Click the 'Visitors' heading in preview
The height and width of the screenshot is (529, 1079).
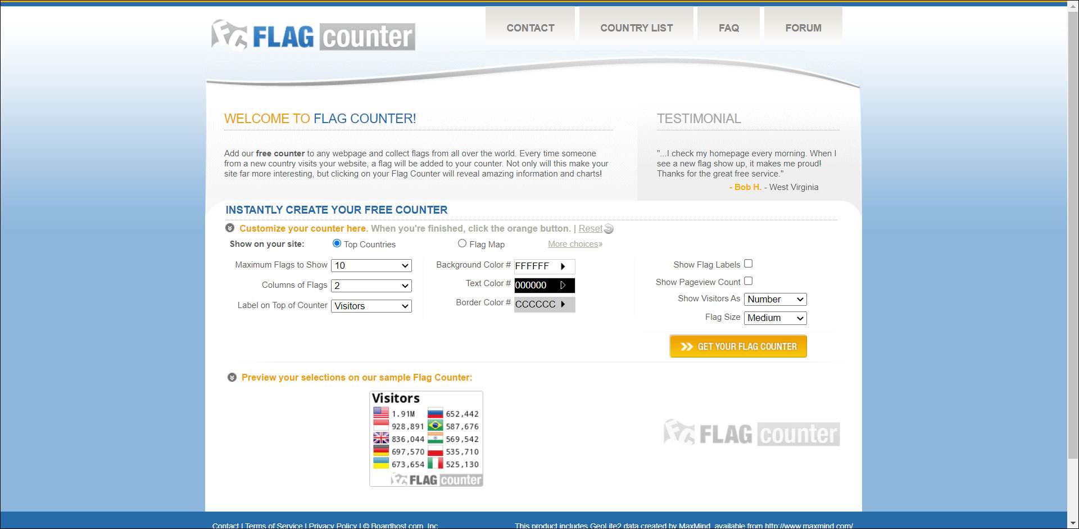[396, 398]
